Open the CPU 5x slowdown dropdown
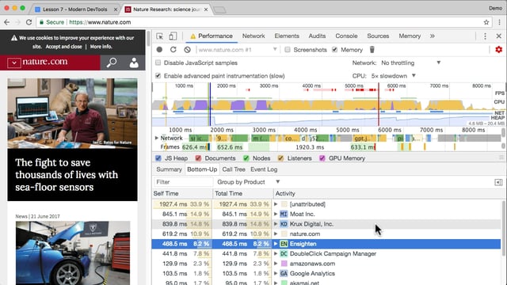The image size is (507, 285). click(394, 76)
